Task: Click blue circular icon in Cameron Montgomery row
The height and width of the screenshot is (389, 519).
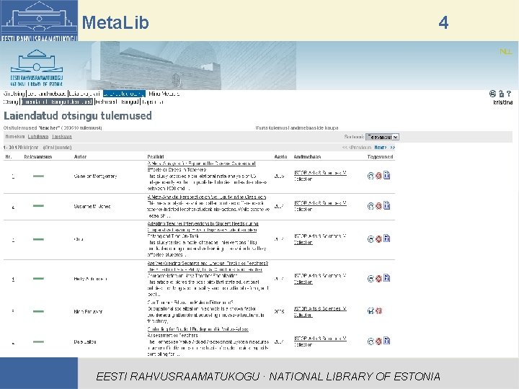Action: coord(371,176)
